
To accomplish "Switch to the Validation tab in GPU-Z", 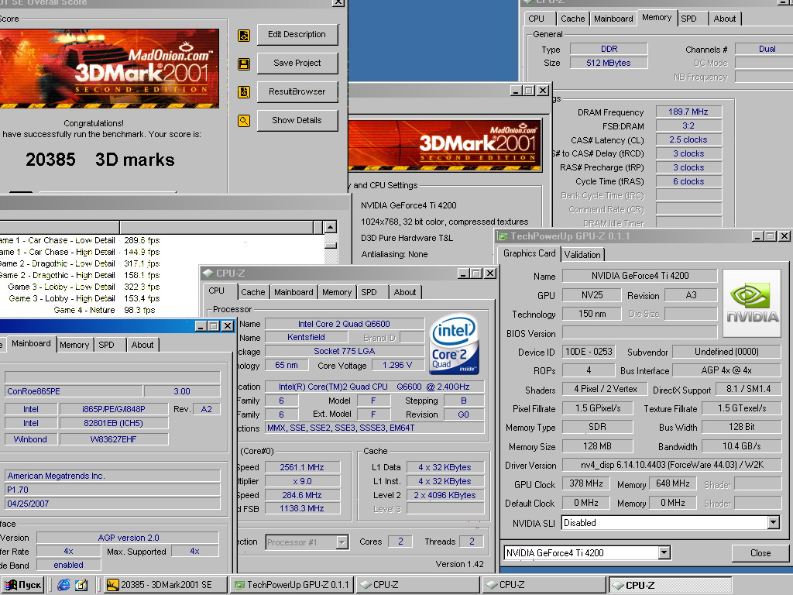I will click(x=582, y=254).
